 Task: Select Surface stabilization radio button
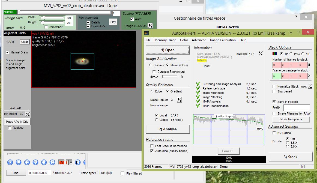150,65
